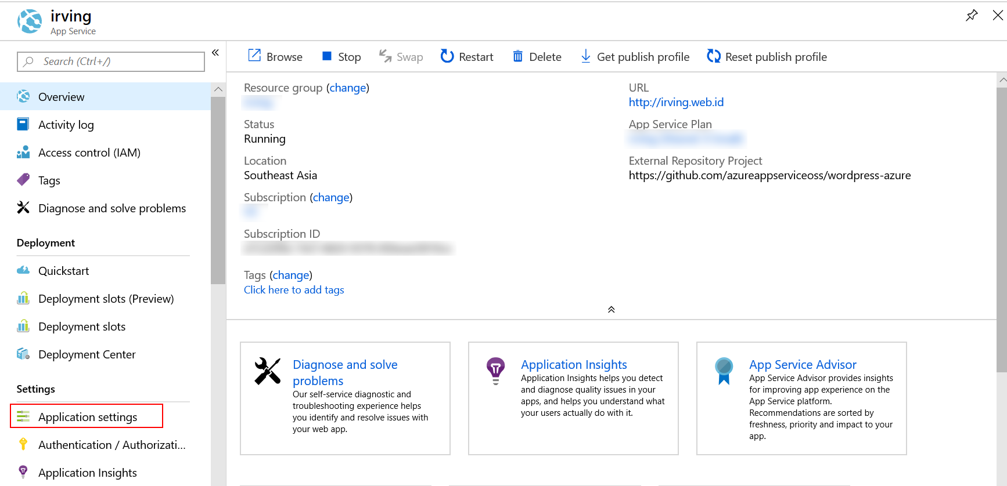The image size is (1007, 486).
Task: Reset the publish profile
Action: coord(767,57)
